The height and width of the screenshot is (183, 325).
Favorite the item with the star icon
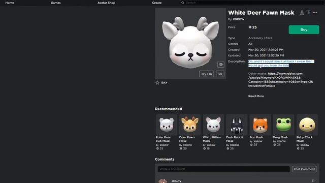(157, 82)
